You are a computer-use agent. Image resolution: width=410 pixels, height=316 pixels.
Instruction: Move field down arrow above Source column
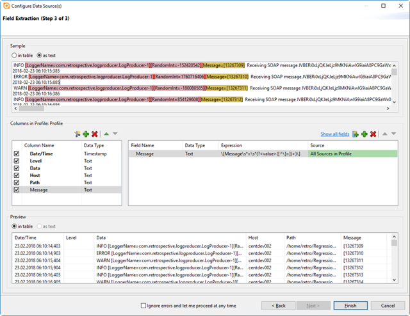(x=393, y=134)
